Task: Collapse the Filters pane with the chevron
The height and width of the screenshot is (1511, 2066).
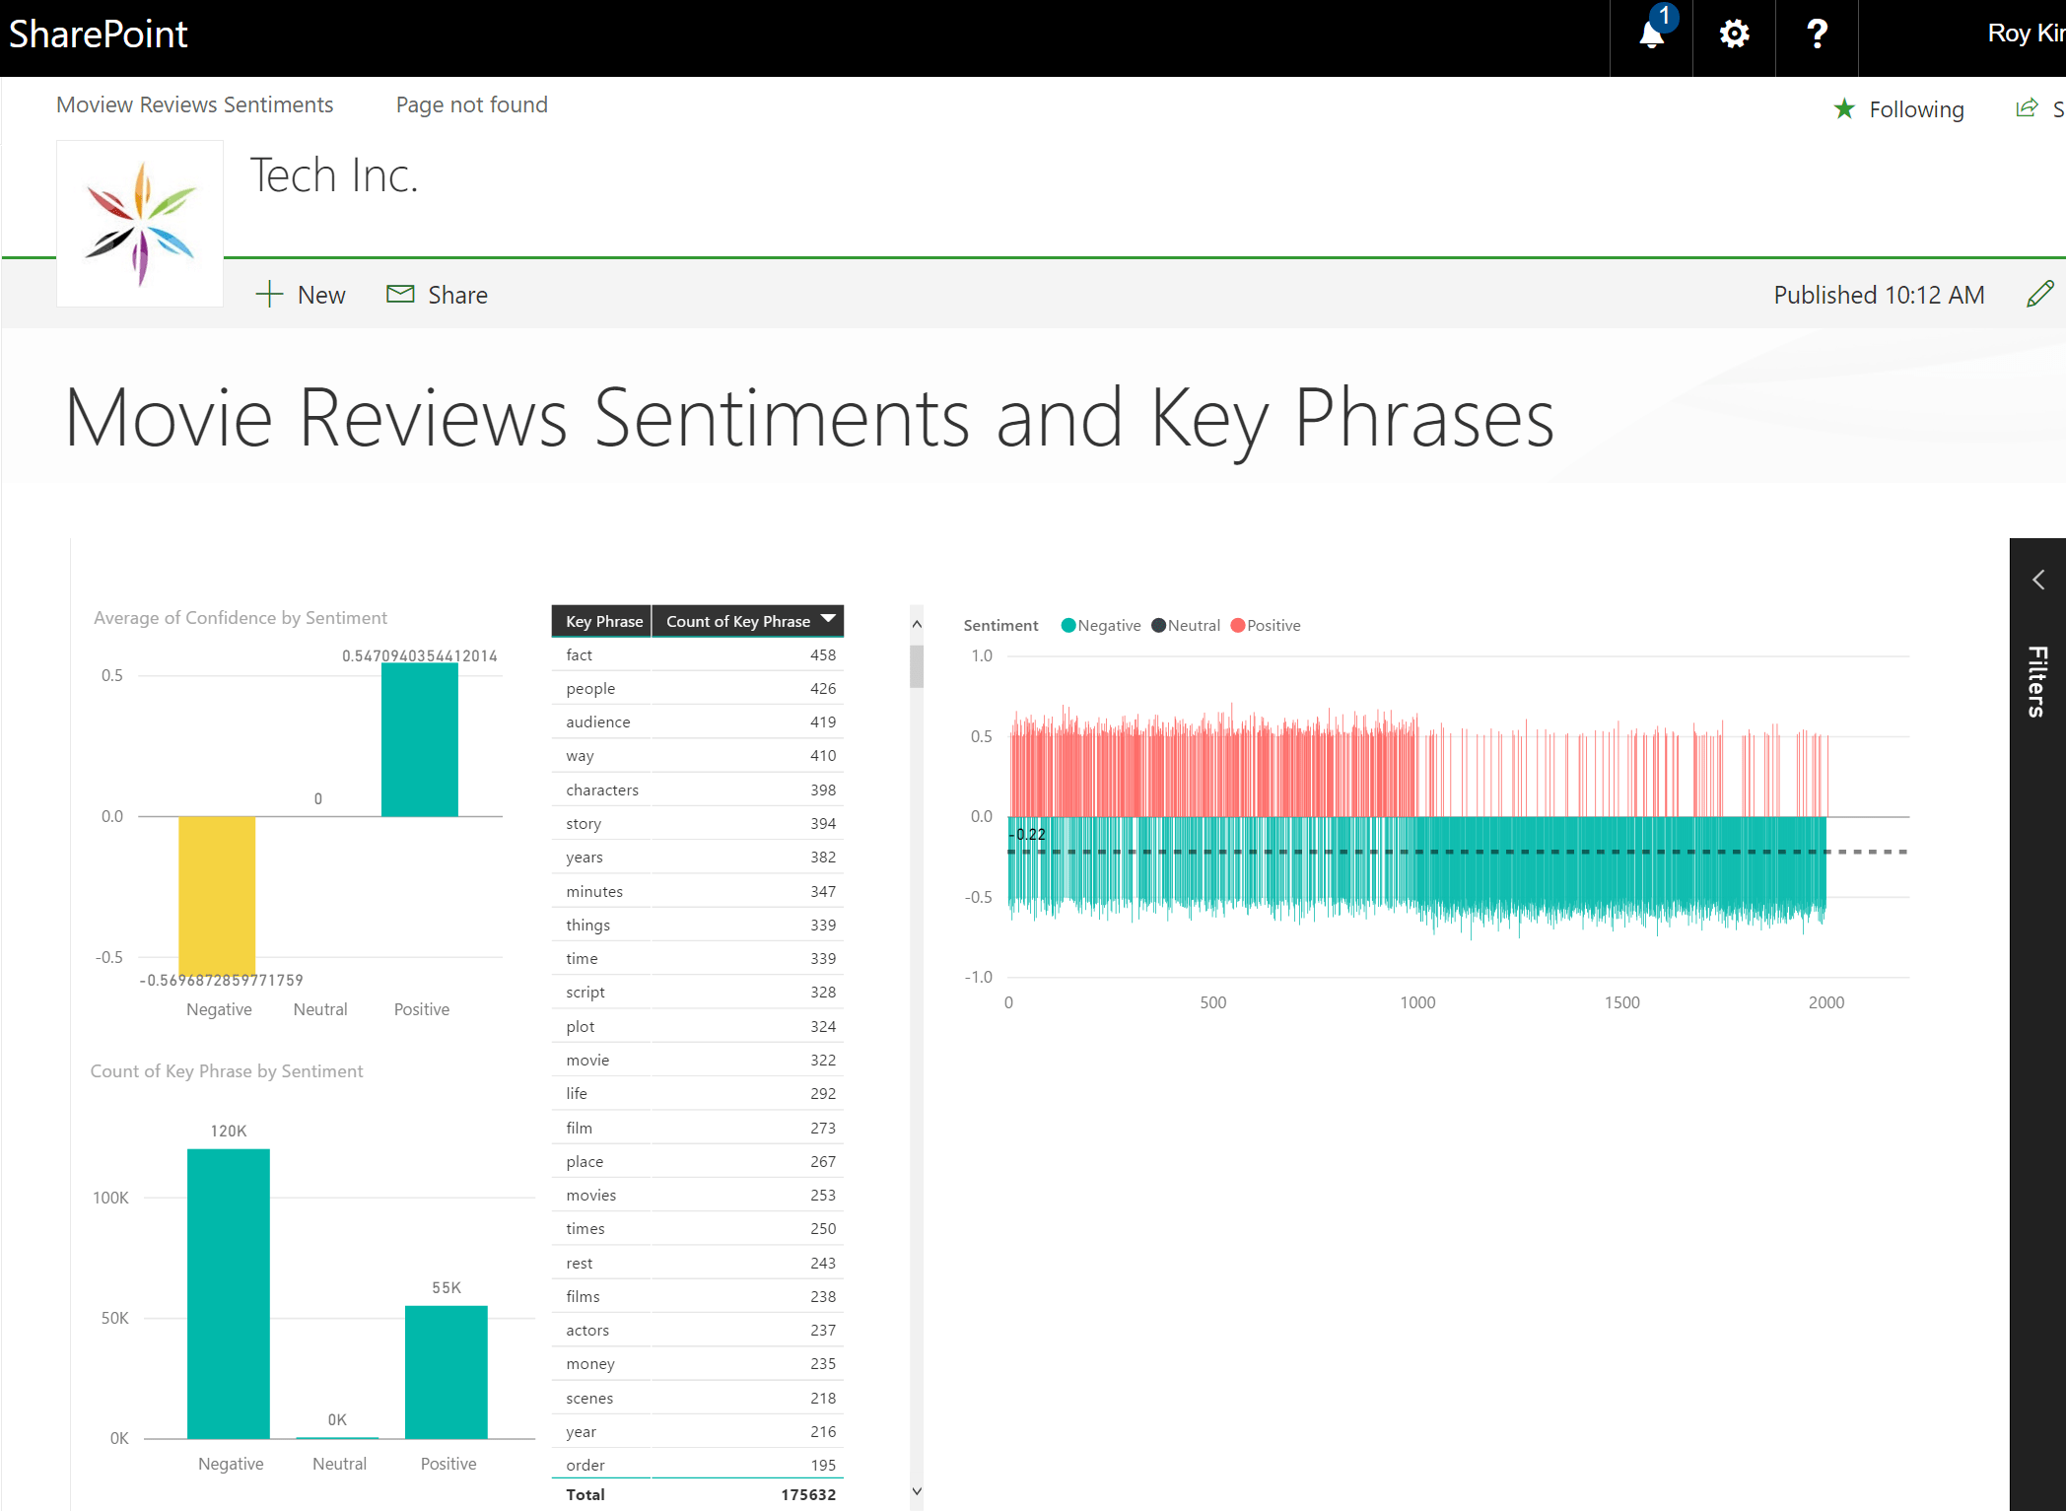Action: (2037, 580)
